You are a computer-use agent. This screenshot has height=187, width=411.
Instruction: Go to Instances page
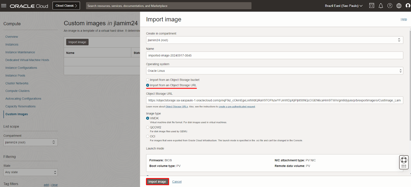[12, 44]
